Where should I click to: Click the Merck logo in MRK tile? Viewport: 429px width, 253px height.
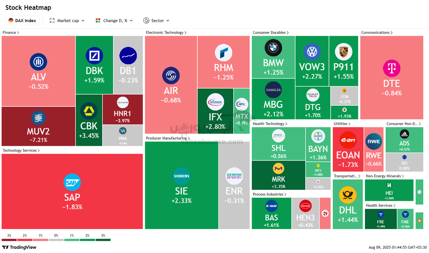(x=278, y=168)
